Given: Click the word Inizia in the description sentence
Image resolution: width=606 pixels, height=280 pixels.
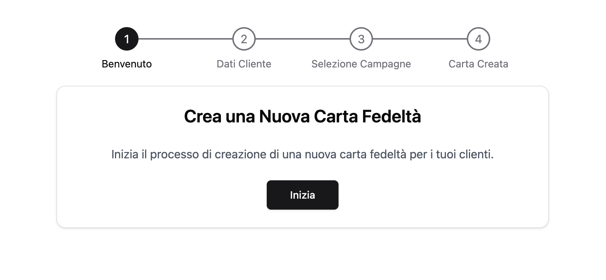Looking at the screenshot, I should pyautogui.click(x=125, y=154).
